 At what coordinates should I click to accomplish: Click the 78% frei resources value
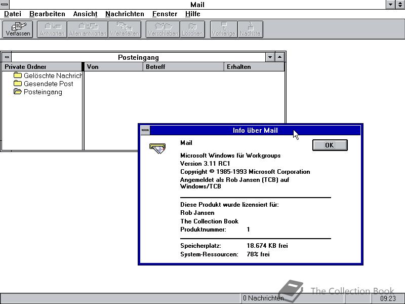tap(258, 254)
